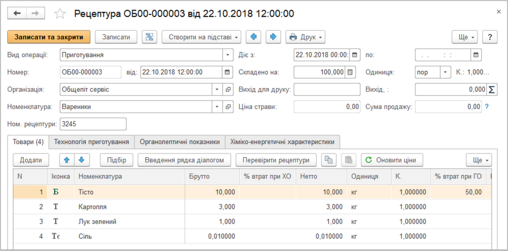
Task: Switch to Технологія приготування tab
Action: 92,142
